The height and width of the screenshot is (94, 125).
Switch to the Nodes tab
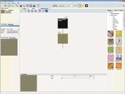tap(33, 8)
